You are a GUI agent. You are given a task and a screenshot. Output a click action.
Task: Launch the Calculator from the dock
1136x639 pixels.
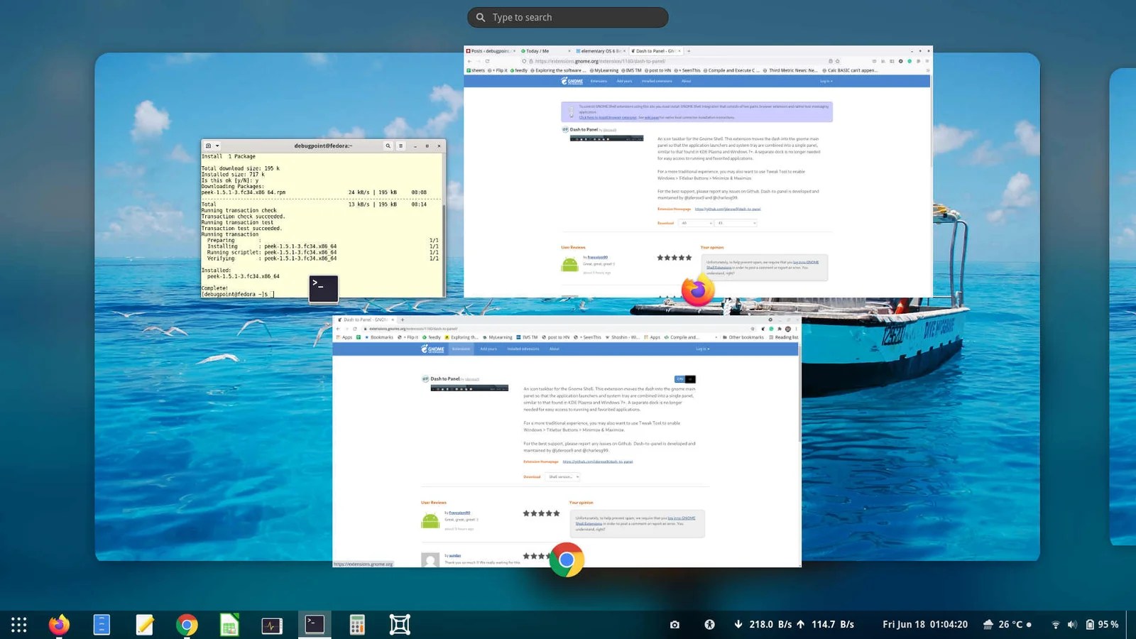pyautogui.click(x=356, y=624)
